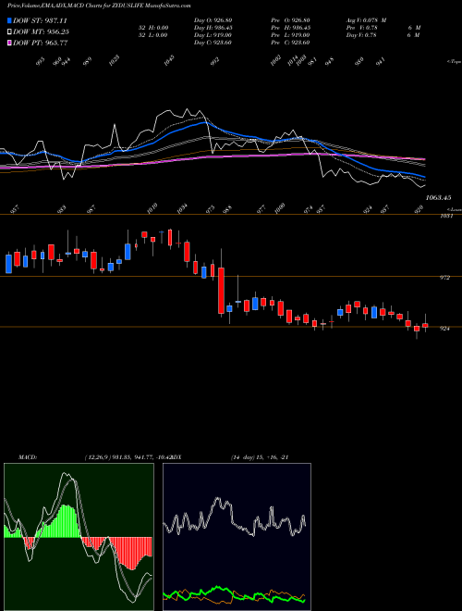Click the '972' price level label

pyautogui.click(x=445, y=278)
